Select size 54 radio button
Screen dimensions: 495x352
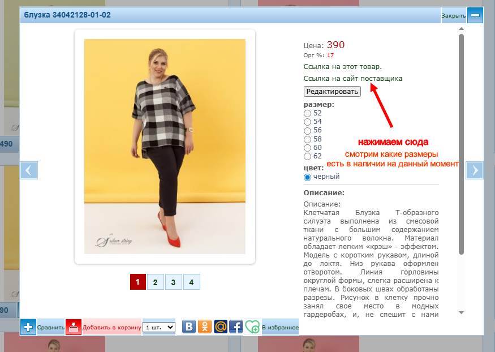pyautogui.click(x=307, y=122)
